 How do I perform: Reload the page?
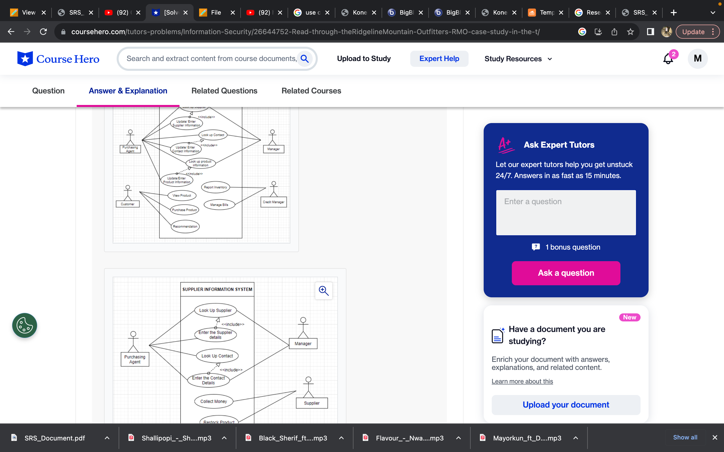click(x=43, y=32)
